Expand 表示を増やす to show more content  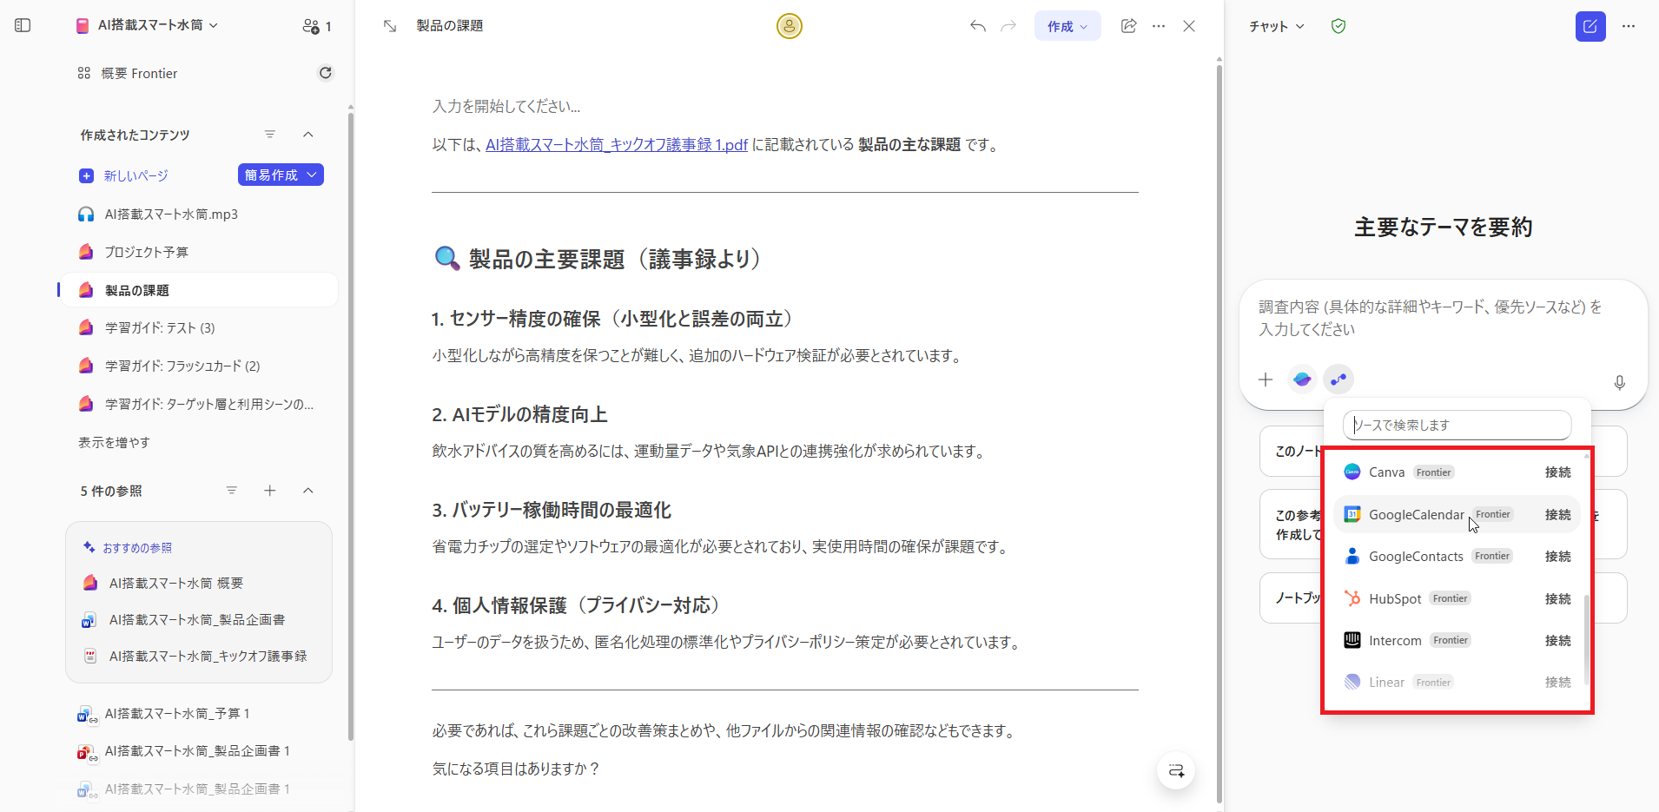pyautogui.click(x=113, y=442)
